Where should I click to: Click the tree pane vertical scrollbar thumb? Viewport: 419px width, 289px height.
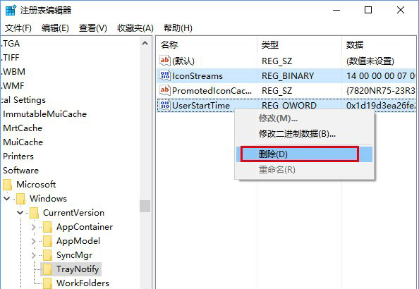click(145, 206)
